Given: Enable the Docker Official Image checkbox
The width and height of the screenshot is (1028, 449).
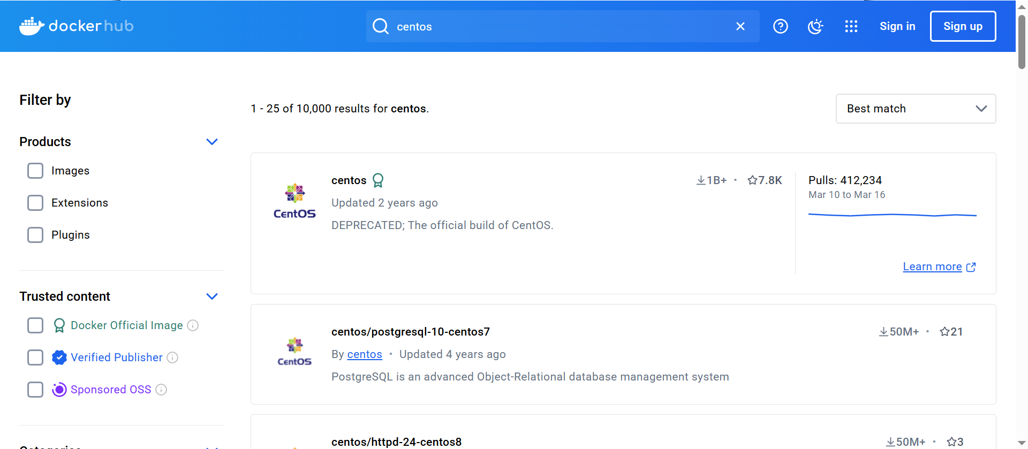Looking at the screenshot, I should coord(35,325).
